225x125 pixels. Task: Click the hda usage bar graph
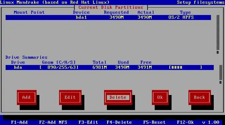tap(186, 67)
